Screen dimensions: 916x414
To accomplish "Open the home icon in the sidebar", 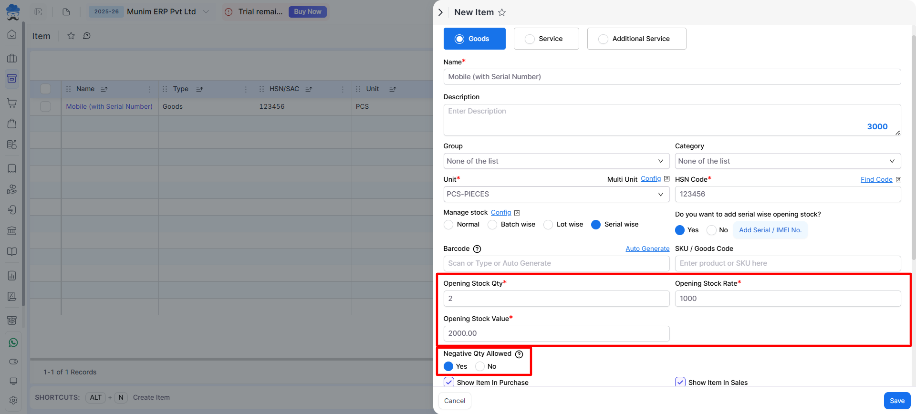I will click(x=12, y=34).
